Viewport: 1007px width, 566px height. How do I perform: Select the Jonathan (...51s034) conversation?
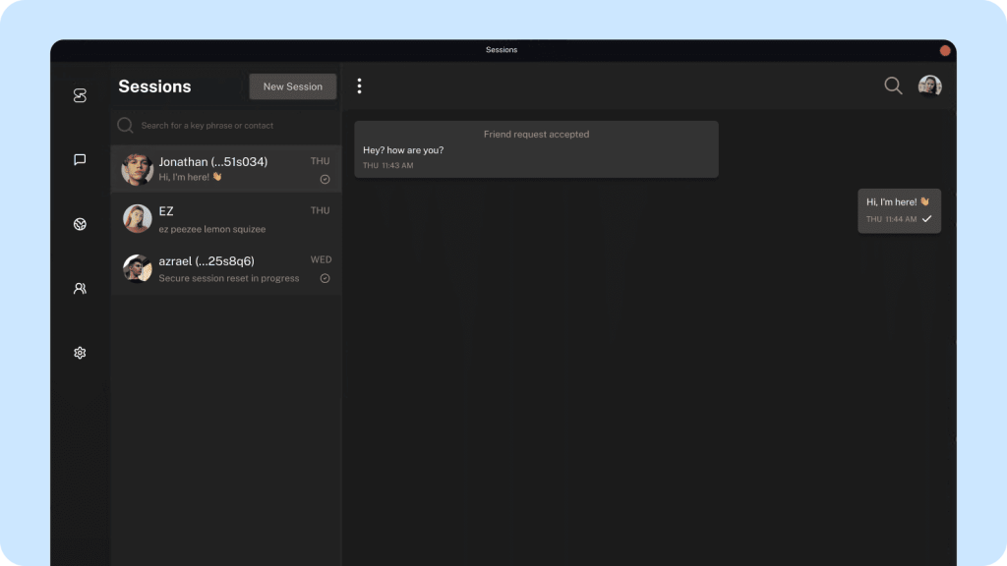(x=226, y=169)
